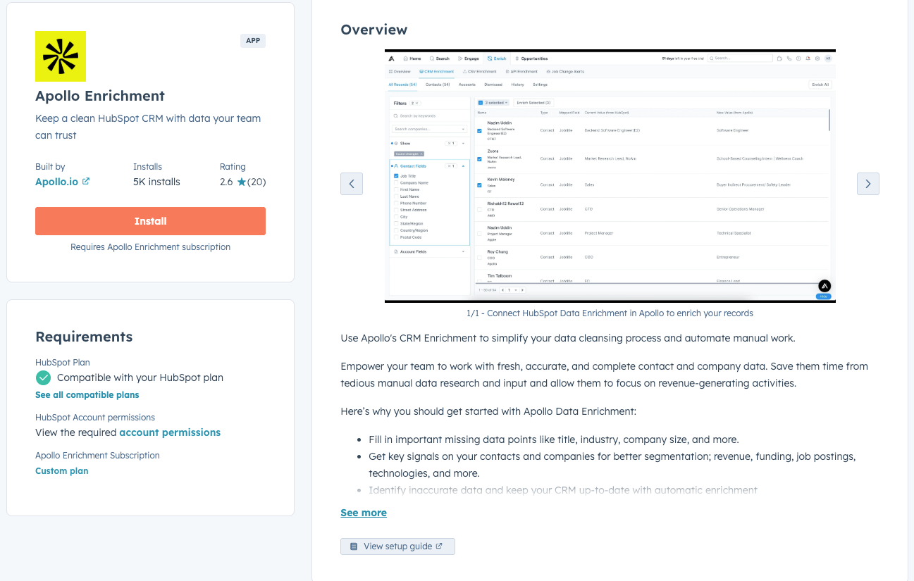
Task: Click the Requirements heading
Action: [84, 337]
